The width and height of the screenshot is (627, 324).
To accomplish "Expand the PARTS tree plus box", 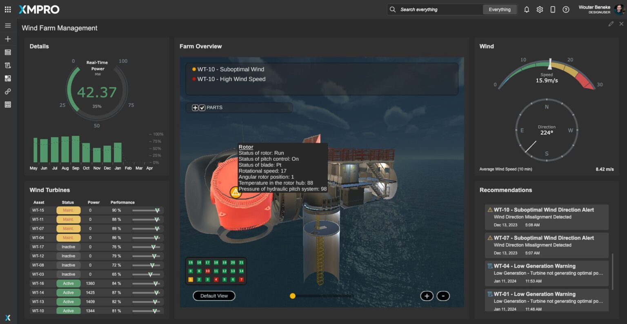I will pos(195,108).
